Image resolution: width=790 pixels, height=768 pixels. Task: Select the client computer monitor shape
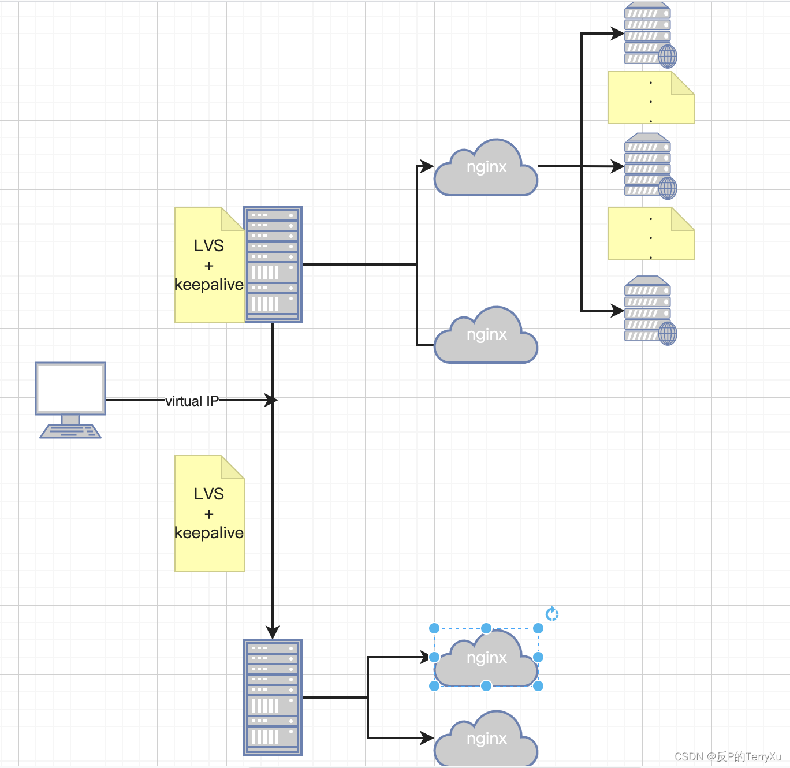coord(70,400)
